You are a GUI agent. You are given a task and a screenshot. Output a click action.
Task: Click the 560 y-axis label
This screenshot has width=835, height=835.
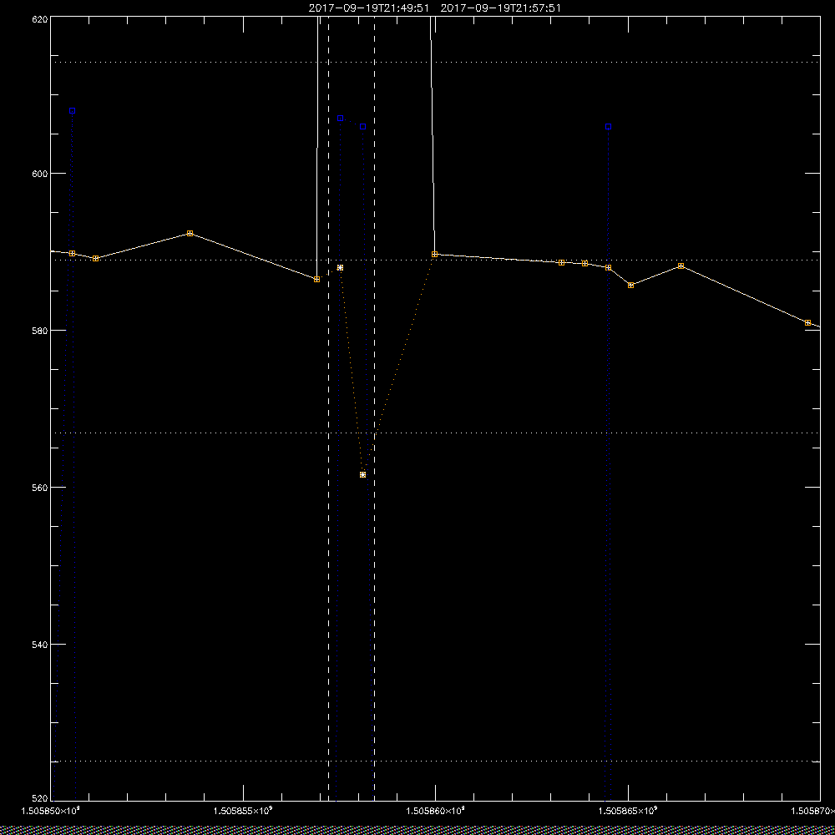pyautogui.click(x=40, y=488)
